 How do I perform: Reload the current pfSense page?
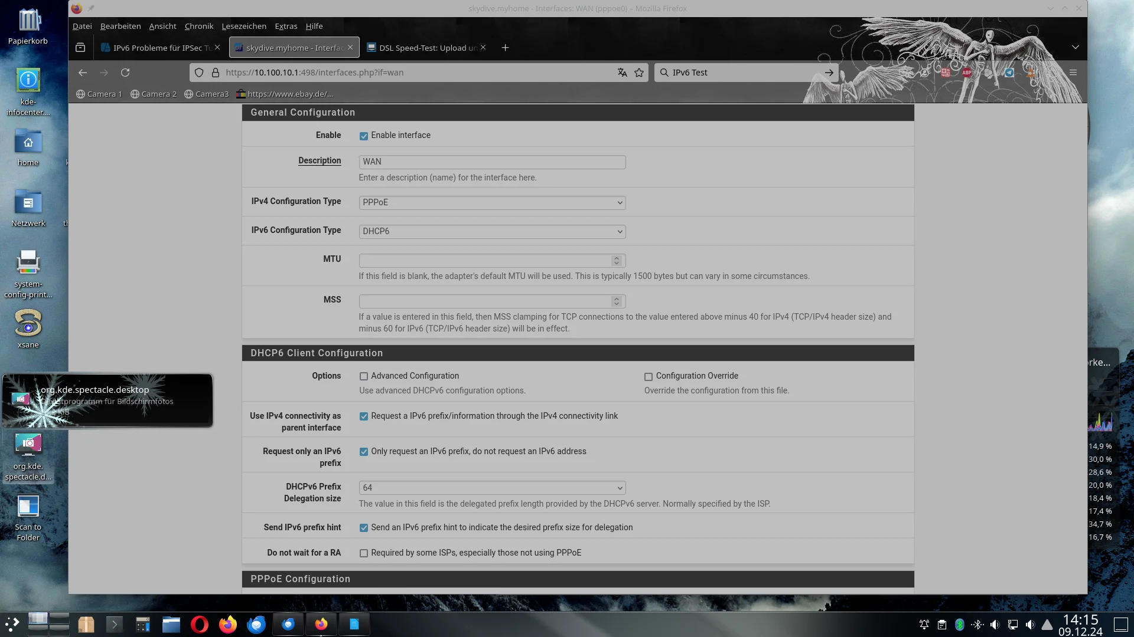coord(125,73)
